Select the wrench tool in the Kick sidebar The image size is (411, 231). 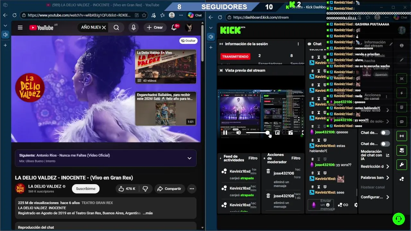coord(401,165)
